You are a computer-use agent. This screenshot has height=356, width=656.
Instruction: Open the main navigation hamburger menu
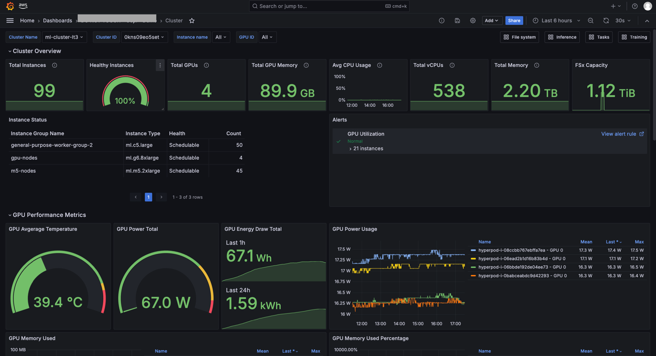(x=10, y=21)
